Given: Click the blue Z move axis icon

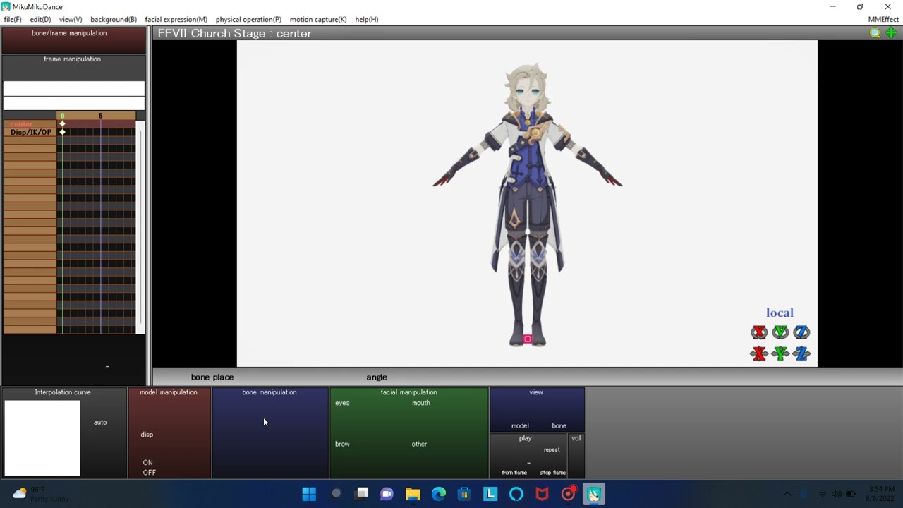Looking at the screenshot, I should pyautogui.click(x=801, y=353).
